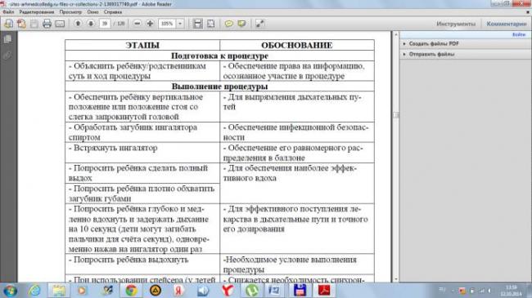Click the taskbar clock and date
Viewport: 532px width, 298px height.
[511, 291]
